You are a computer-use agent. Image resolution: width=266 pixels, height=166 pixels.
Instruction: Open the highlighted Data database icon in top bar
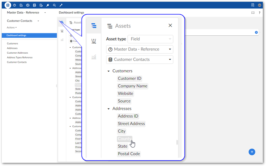point(8,5)
